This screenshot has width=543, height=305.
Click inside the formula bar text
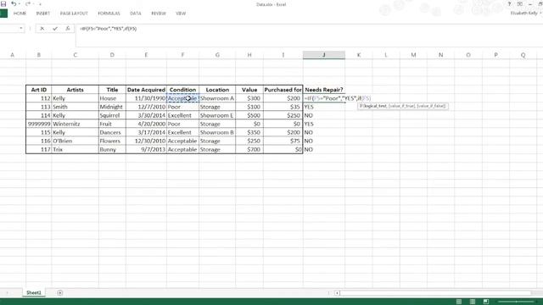point(108,29)
